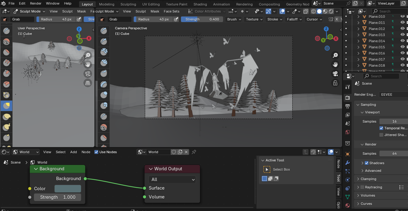Select the highlighted Grab brush tool

tap(6, 106)
